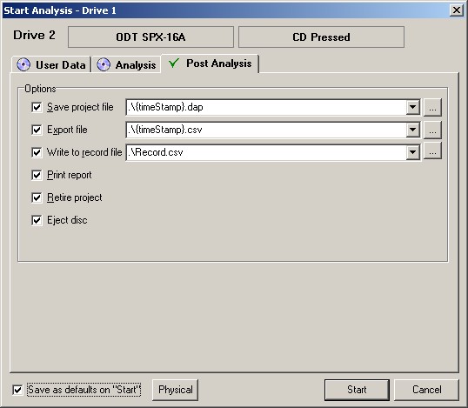Uncheck Save project file option
468x408 pixels.
[x=37, y=107]
